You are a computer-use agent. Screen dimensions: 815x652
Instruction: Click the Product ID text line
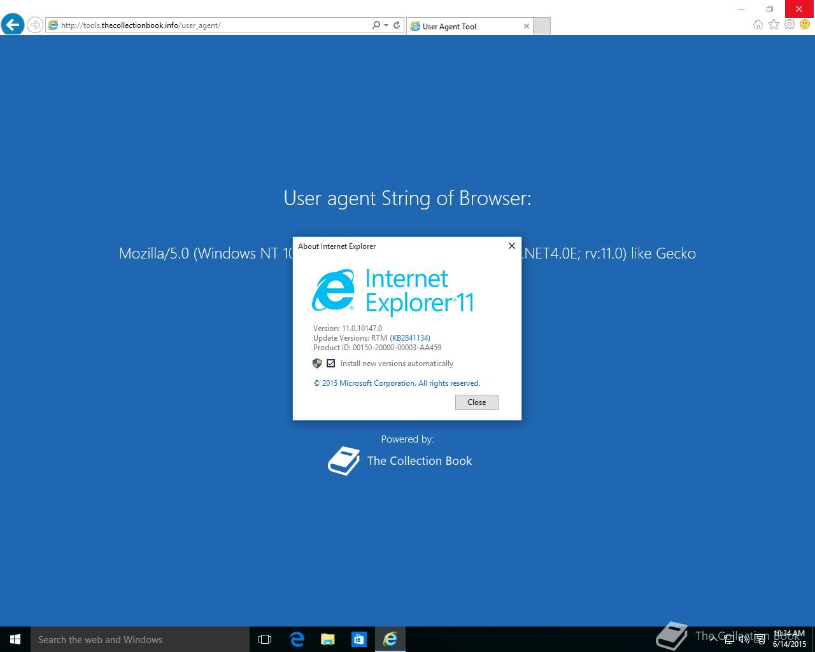[x=377, y=348]
